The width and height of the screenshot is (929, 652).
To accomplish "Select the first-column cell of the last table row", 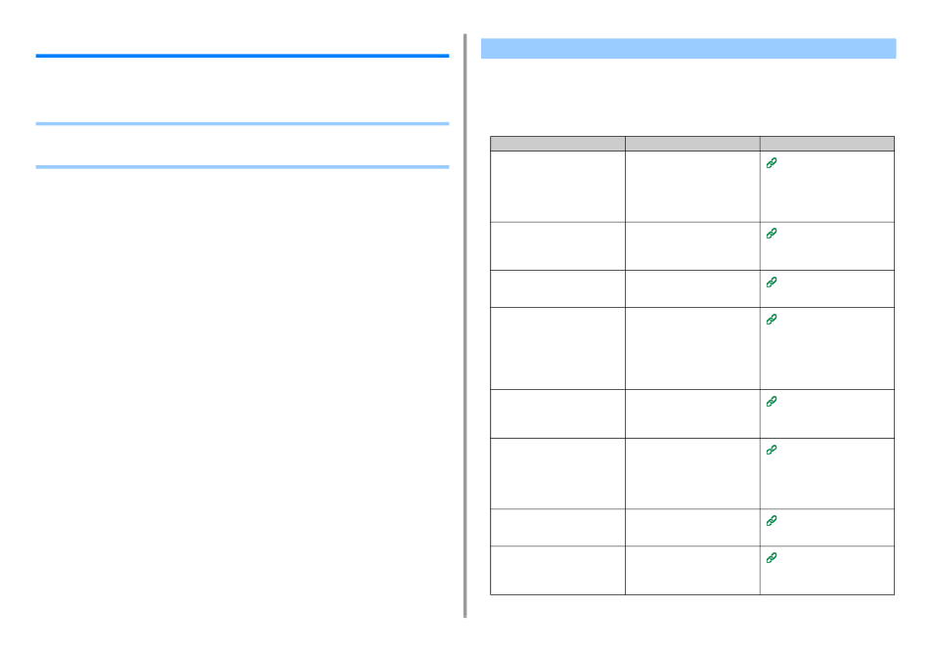I will [x=557, y=570].
